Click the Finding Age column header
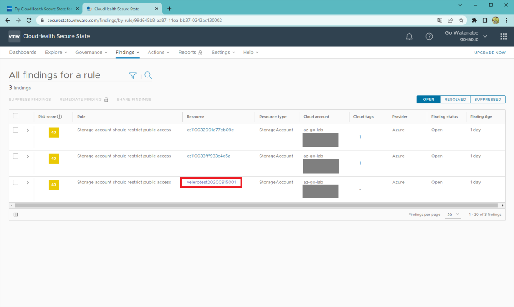Image resolution: width=514 pixels, height=307 pixels. pyautogui.click(x=481, y=117)
